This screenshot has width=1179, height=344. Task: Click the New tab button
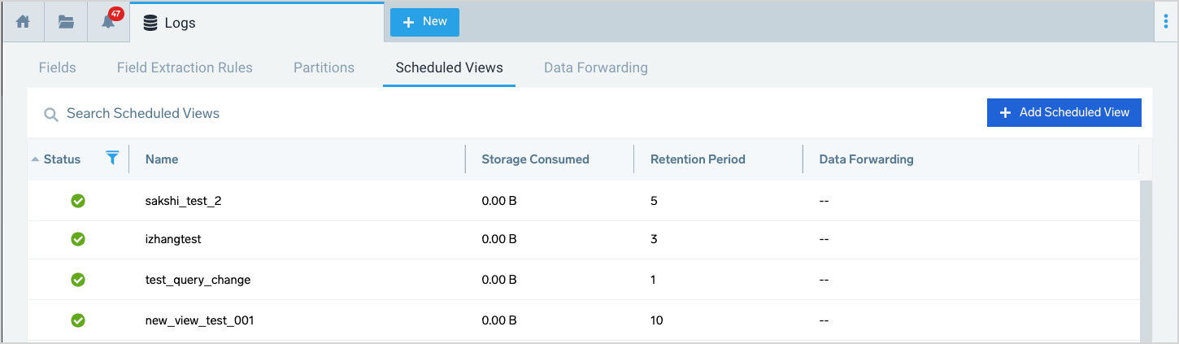click(424, 22)
